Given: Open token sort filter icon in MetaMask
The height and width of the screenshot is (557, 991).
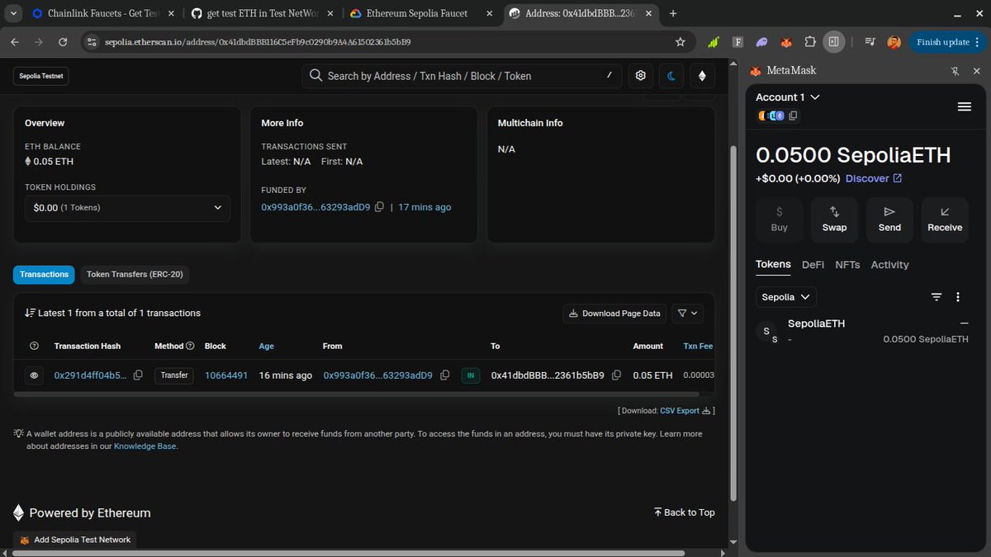Looking at the screenshot, I should 936,297.
